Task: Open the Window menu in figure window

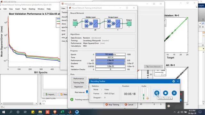Action: point(41,9)
